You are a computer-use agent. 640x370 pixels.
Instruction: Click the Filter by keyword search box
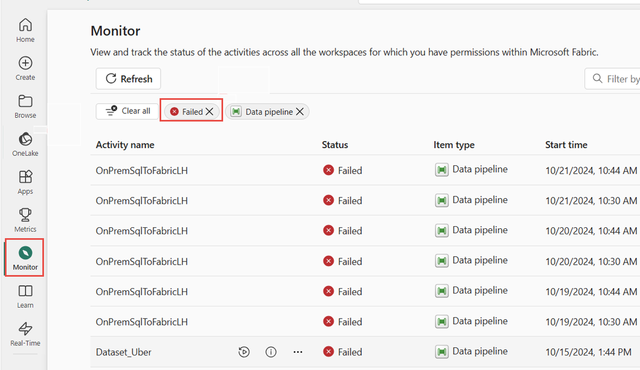[x=612, y=79]
